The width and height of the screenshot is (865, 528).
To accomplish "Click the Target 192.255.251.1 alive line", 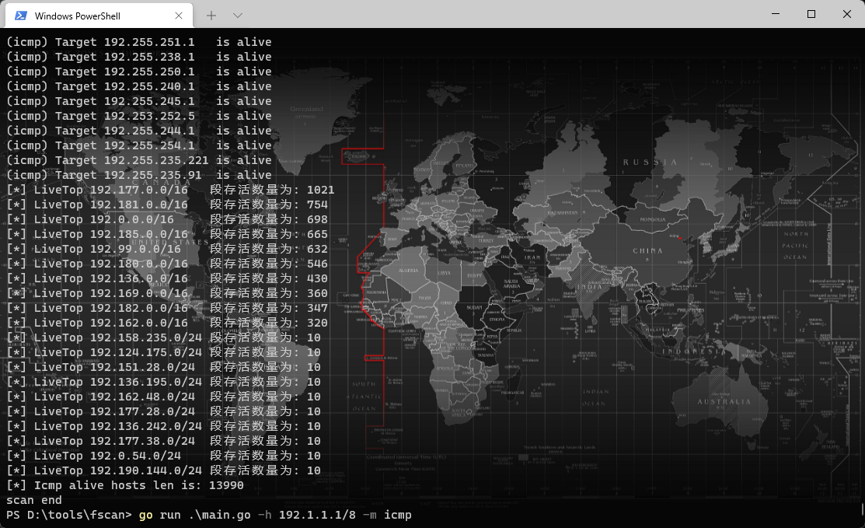I will tap(138, 42).
